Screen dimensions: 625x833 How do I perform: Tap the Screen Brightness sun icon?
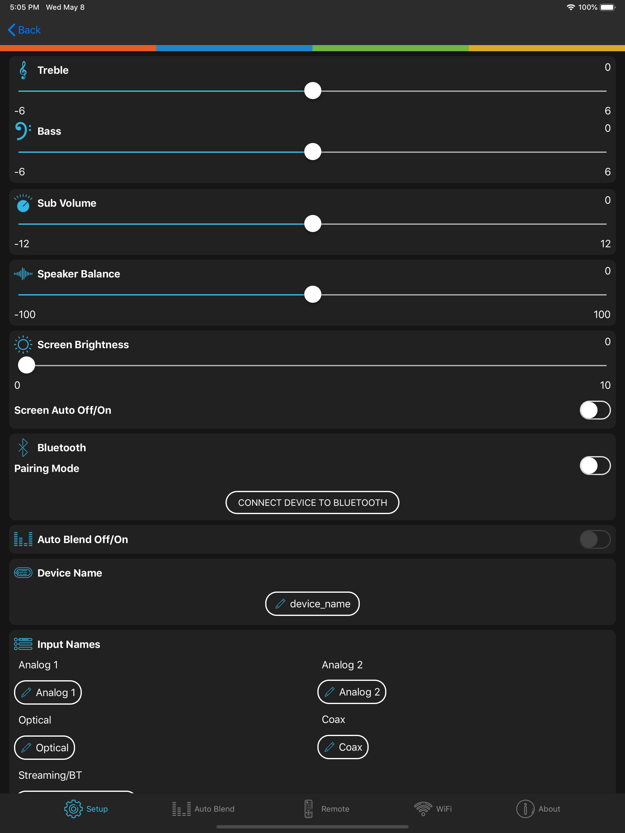click(x=23, y=345)
